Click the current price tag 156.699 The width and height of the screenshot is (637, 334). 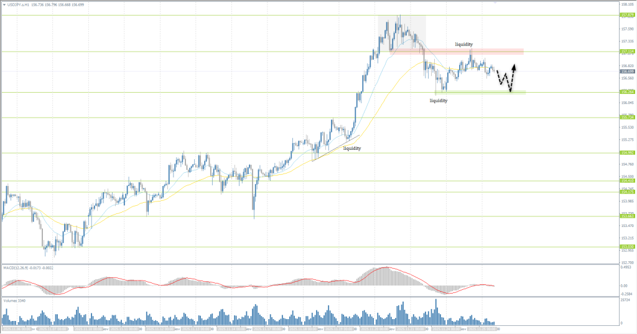coord(626,72)
